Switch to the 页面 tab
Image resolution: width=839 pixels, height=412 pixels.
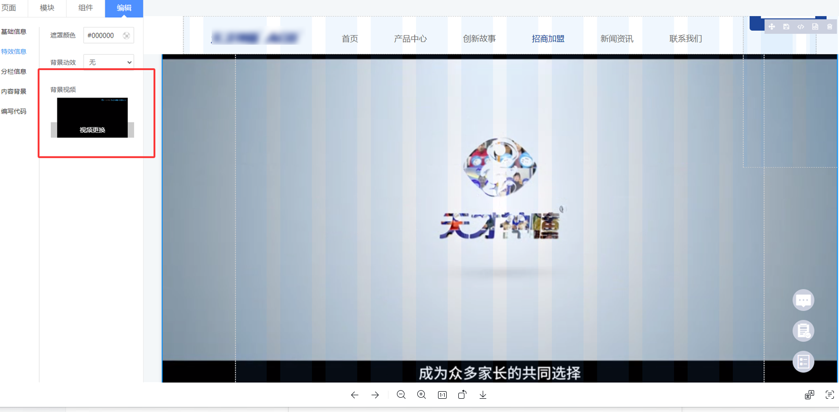point(9,8)
